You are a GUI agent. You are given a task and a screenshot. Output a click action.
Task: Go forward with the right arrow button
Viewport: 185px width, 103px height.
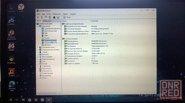[x=42, y=17]
